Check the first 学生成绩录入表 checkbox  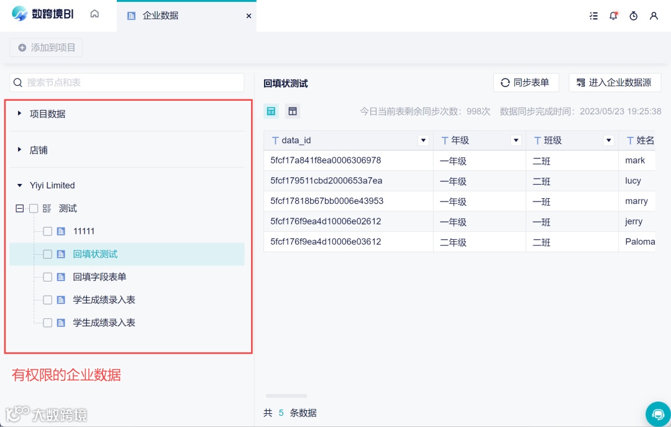tap(47, 300)
